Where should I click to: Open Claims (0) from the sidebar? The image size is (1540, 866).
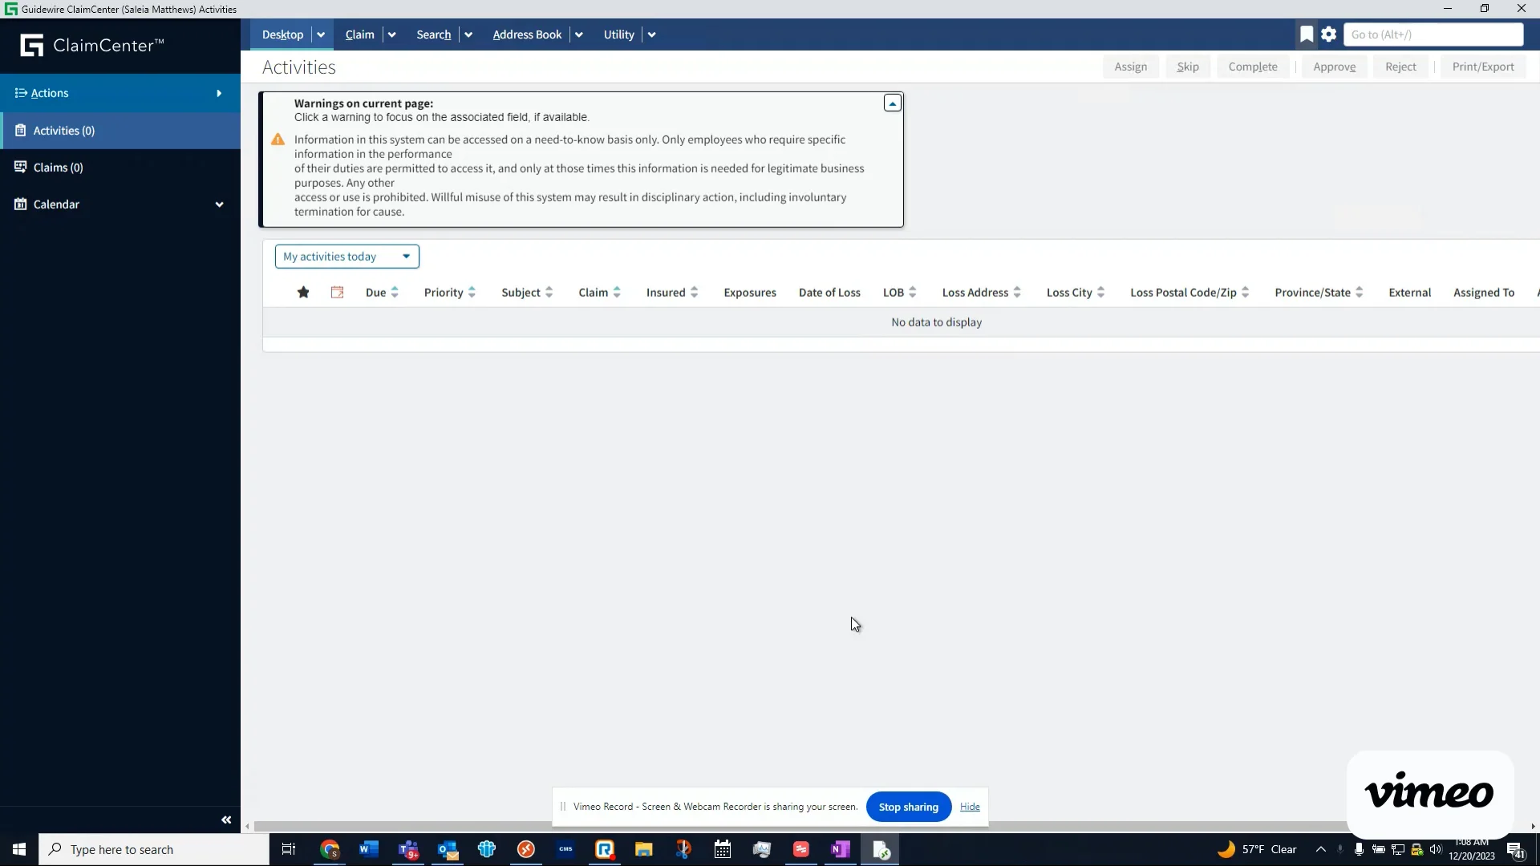(x=57, y=167)
